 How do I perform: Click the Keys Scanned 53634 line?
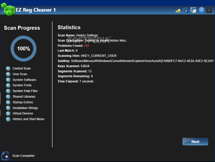(x=73, y=66)
